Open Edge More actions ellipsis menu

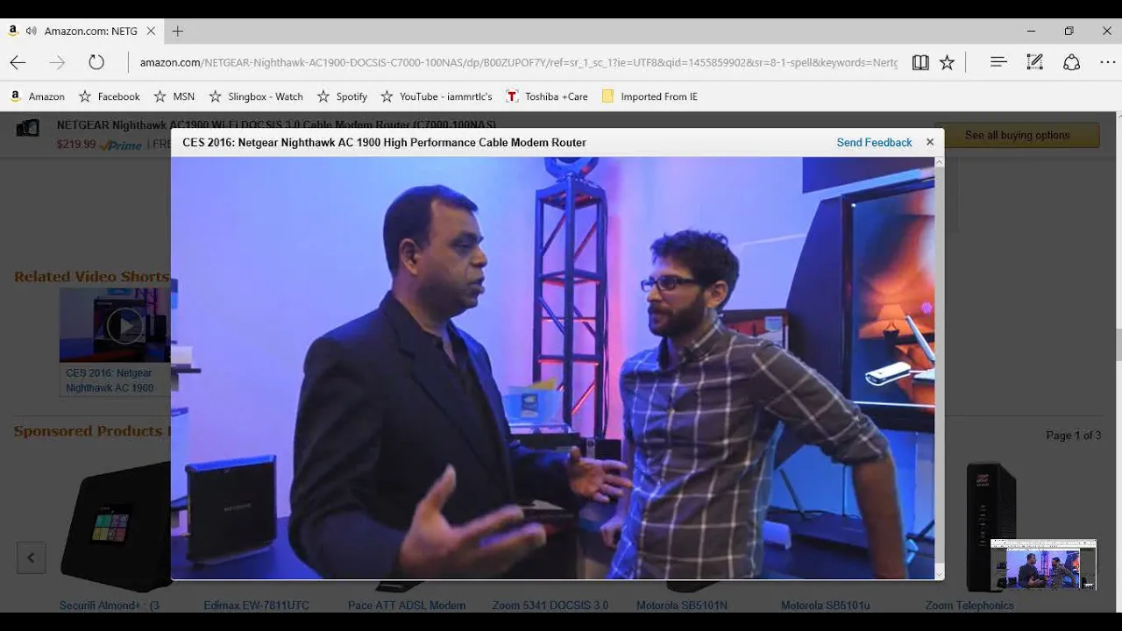pos(1108,62)
